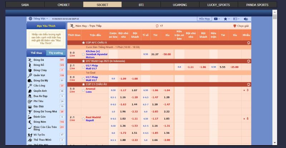Open the Tiếng Việt language dropdown
286x148 pixels.
38,18
